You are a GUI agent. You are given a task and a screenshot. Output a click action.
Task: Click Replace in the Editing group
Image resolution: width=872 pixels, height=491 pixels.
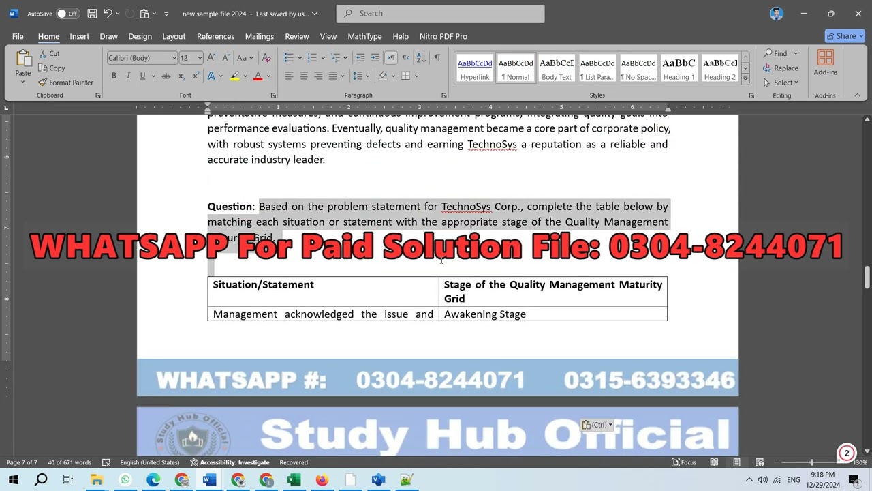pyautogui.click(x=781, y=68)
